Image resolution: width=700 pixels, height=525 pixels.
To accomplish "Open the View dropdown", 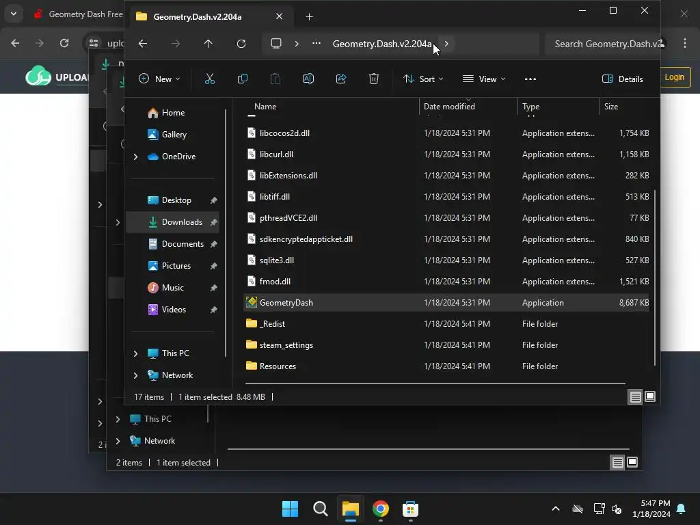I will click(x=484, y=79).
